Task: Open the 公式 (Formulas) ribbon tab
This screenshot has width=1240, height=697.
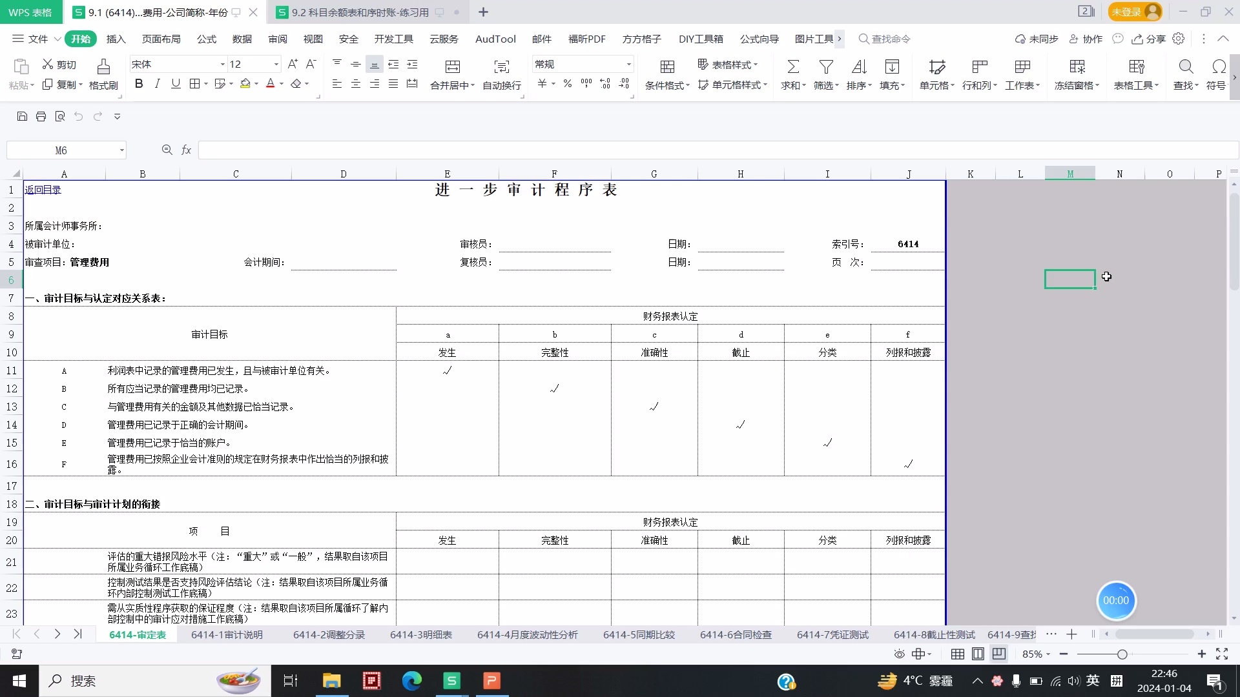Action: (206, 39)
